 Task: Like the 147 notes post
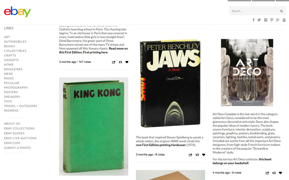[x=127, y=62]
